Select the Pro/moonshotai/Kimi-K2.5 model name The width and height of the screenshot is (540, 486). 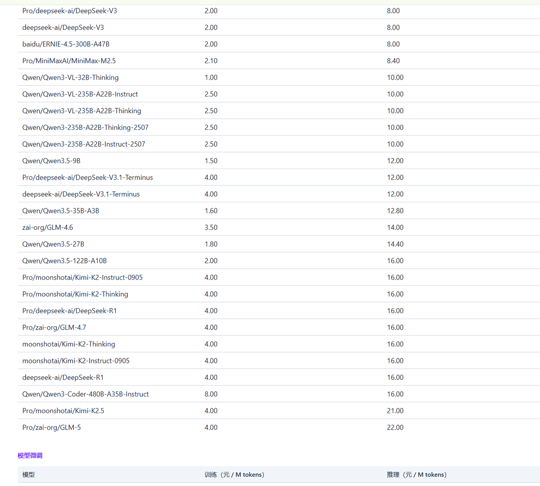click(63, 411)
